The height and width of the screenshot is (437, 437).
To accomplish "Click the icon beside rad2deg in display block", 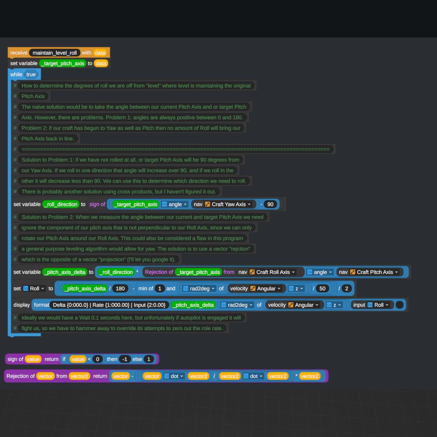I will click(x=223, y=305).
